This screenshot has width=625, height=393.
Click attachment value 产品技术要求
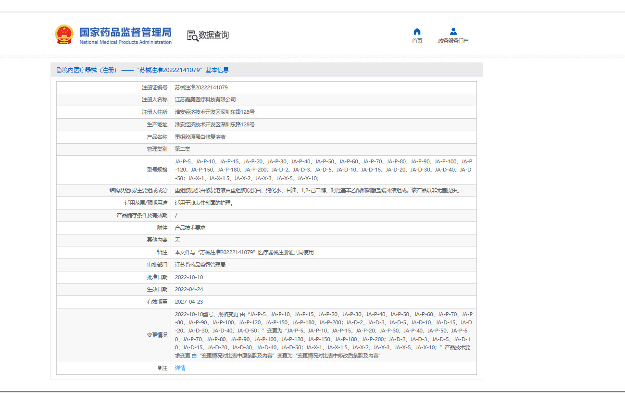pos(190,228)
